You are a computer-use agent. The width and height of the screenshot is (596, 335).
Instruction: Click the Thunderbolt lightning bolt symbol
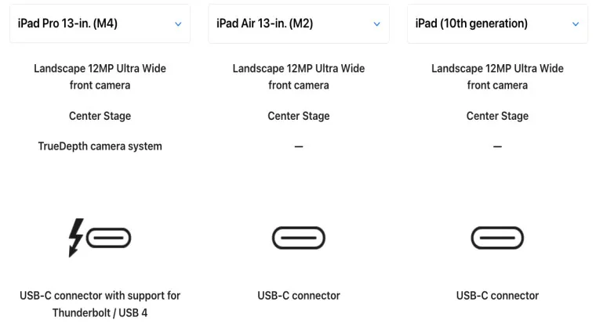click(75, 237)
